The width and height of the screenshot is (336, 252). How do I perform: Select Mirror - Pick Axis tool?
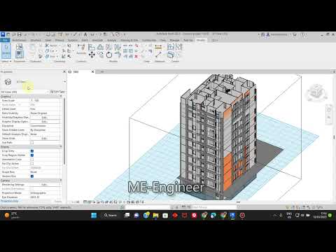pos(108,47)
